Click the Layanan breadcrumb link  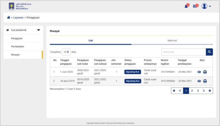(x=18, y=18)
